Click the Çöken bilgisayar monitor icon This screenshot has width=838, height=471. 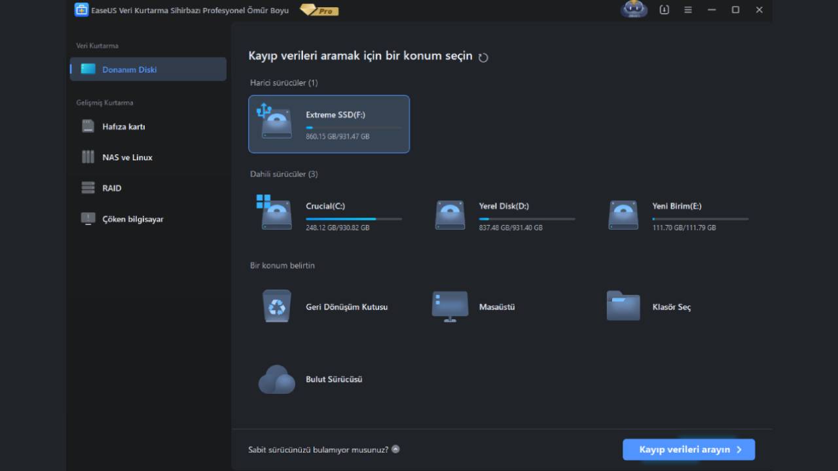pos(88,218)
